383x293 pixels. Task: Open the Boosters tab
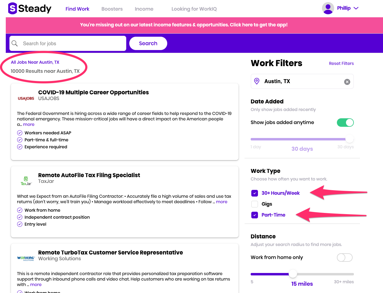[x=112, y=9]
